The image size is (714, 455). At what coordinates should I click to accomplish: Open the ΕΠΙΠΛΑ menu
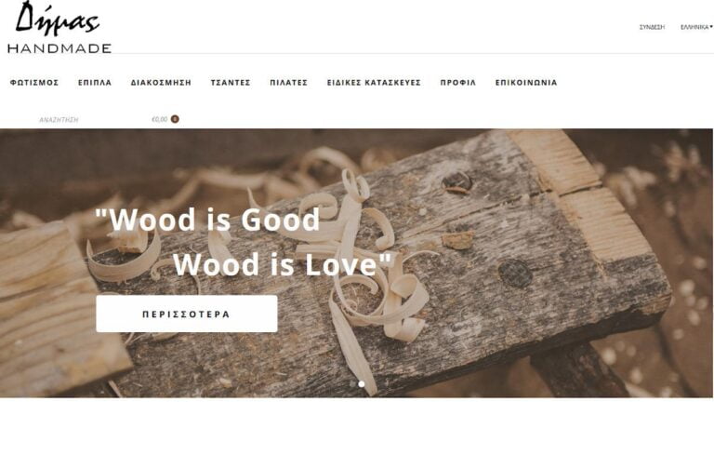95,83
